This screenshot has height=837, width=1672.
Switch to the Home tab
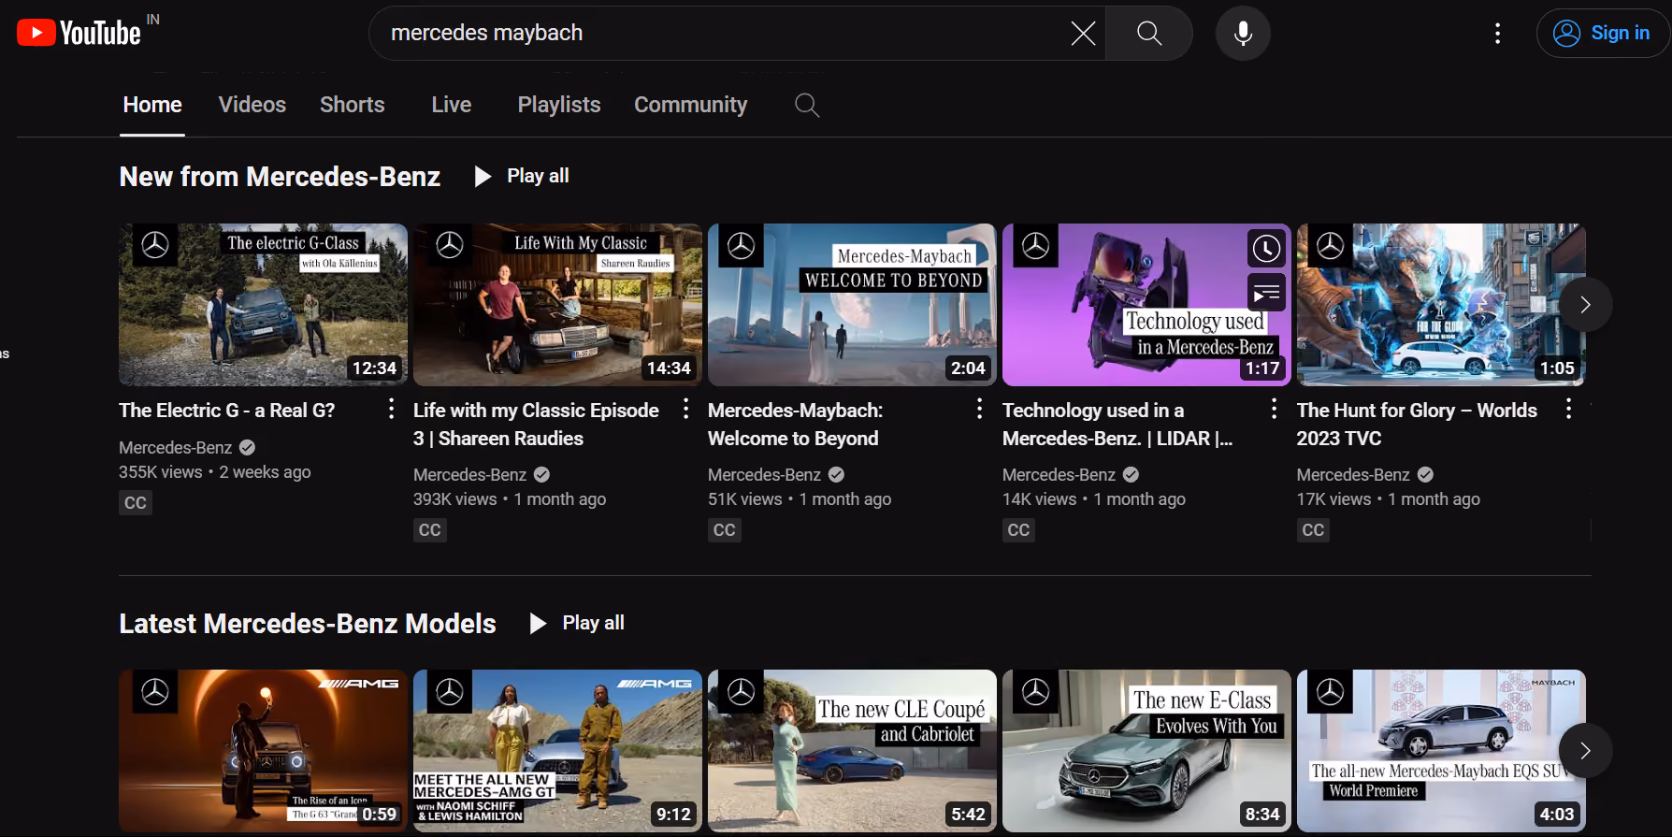[x=152, y=105]
